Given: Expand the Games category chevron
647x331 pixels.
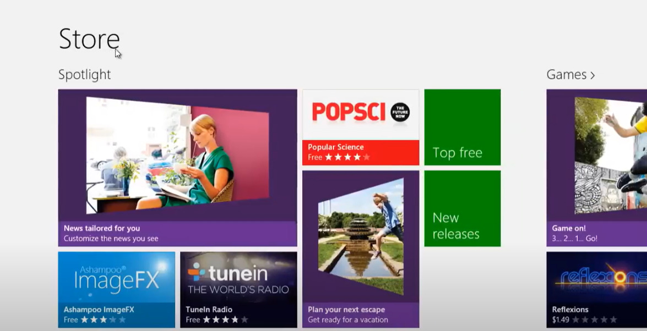Looking at the screenshot, I should [x=592, y=75].
